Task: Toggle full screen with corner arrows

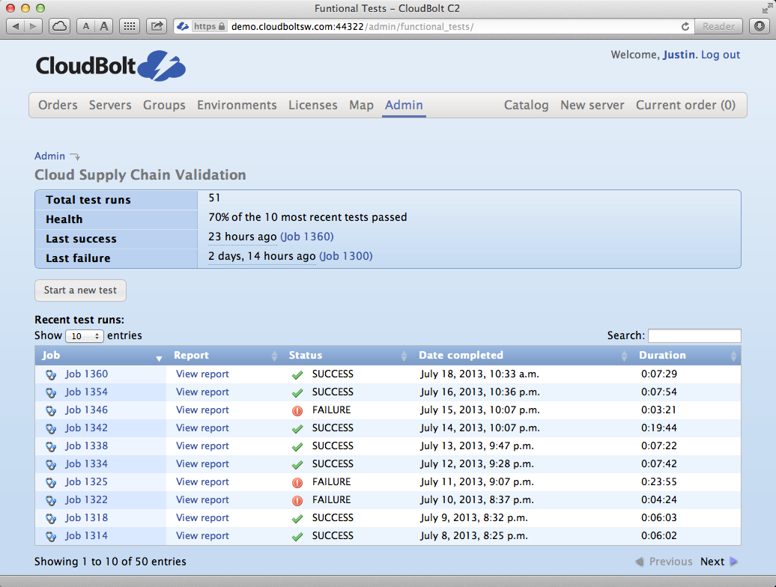Action: point(766,8)
